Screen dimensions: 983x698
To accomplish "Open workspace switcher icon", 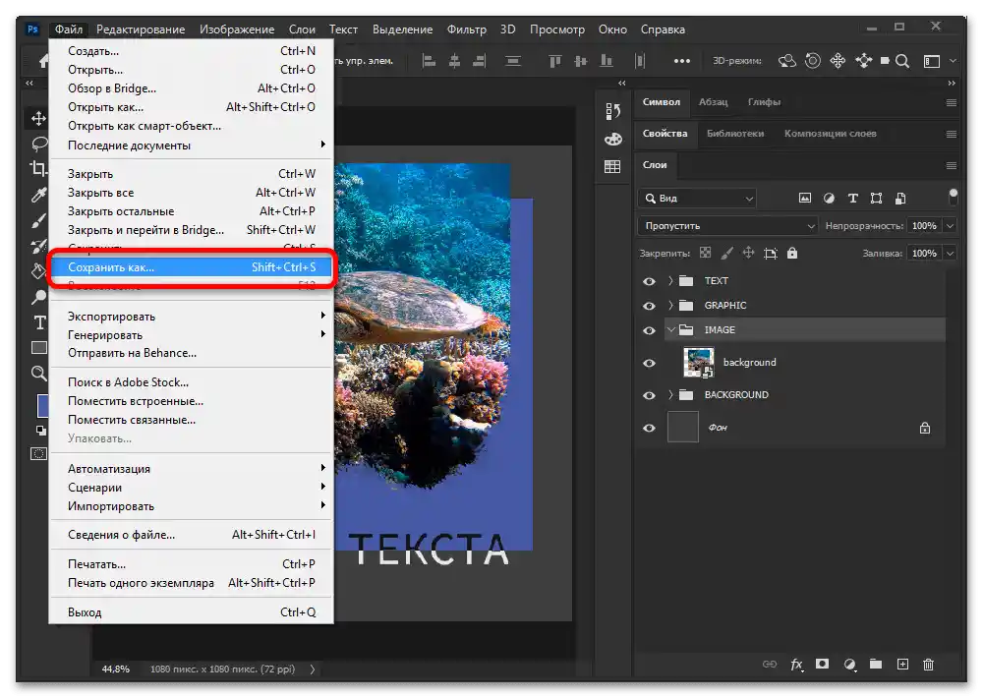I will (x=932, y=61).
